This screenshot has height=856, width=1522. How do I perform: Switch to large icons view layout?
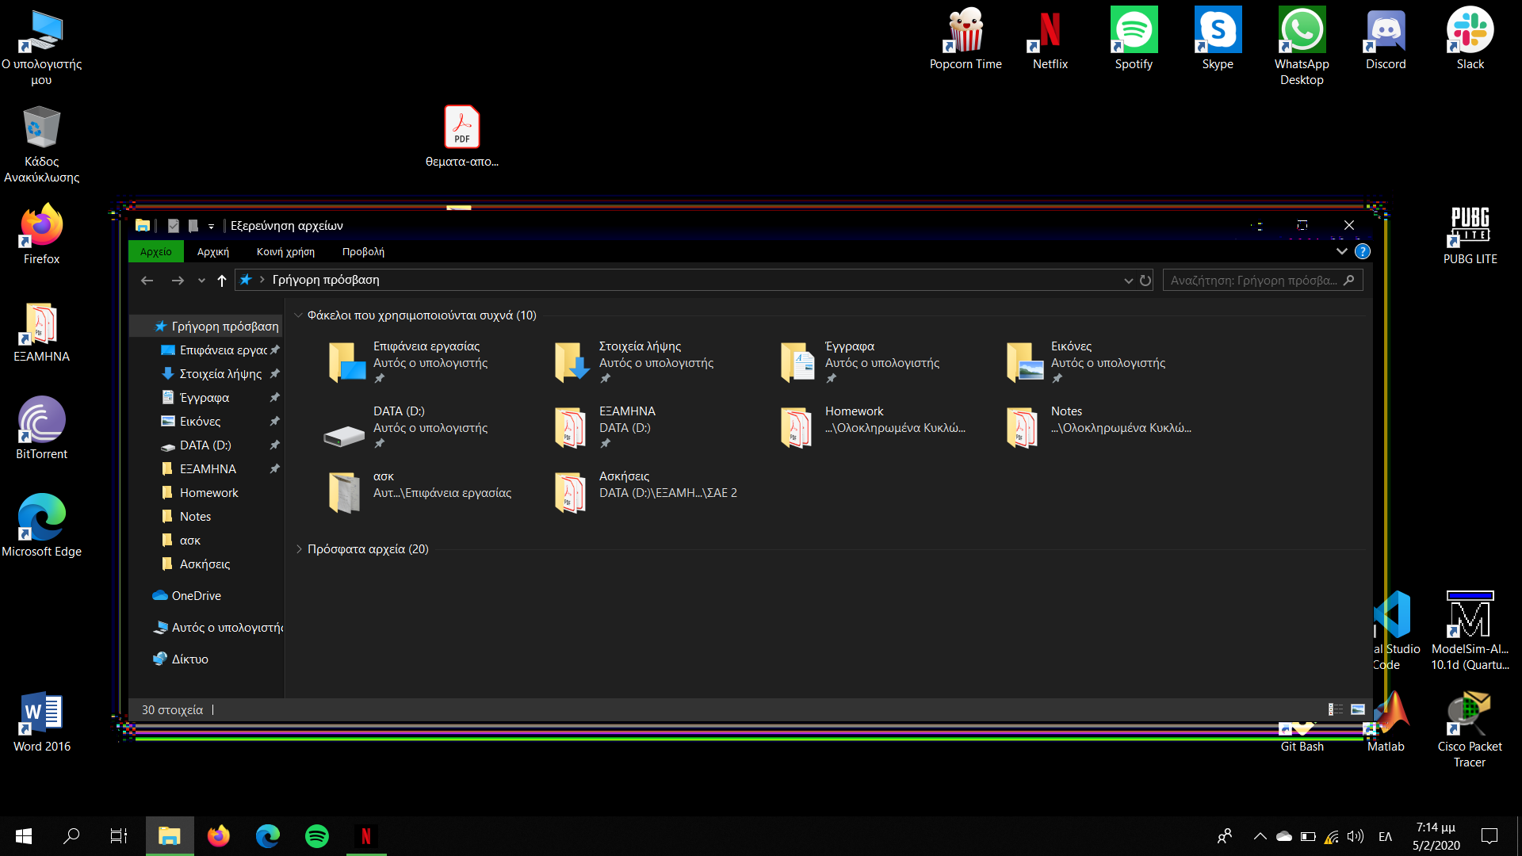(1358, 709)
